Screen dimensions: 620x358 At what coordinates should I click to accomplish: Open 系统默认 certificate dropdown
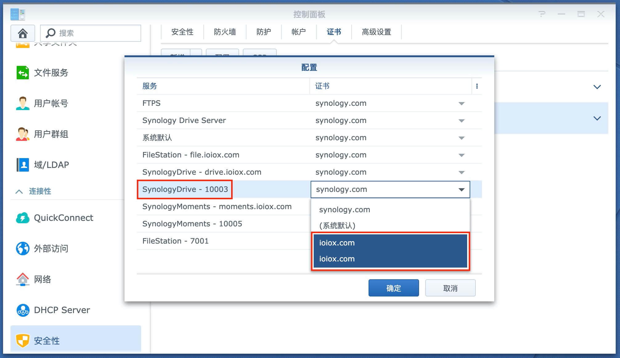tap(461, 138)
